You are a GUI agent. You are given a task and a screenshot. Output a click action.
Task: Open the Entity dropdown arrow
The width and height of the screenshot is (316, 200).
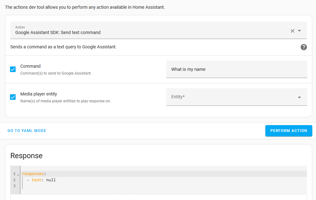299,97
